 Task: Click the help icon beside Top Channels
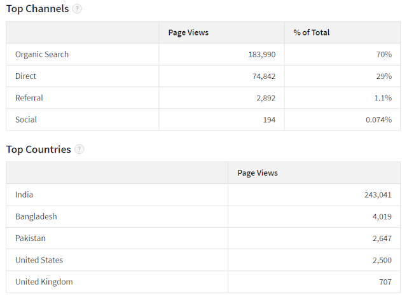coord(77,9)
